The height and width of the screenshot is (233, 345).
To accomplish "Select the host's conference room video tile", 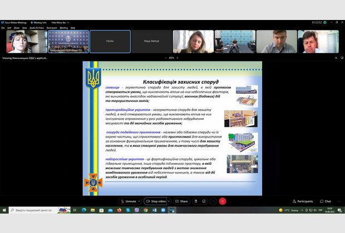I will coord(68,42).
